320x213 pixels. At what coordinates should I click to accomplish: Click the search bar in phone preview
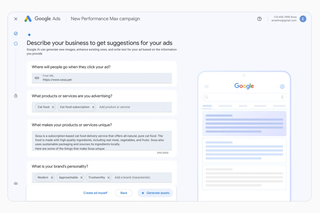[244, 97]
